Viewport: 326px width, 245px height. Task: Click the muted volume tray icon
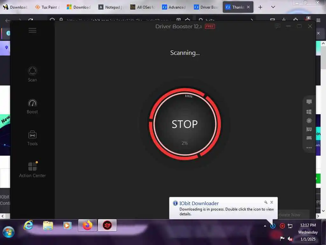[290, 239]
